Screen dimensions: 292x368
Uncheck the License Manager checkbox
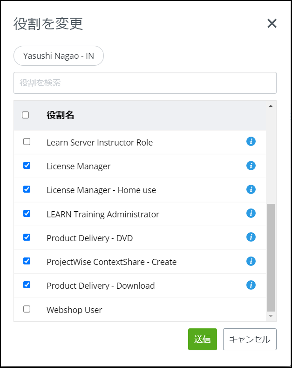click(x=27, y=165)
